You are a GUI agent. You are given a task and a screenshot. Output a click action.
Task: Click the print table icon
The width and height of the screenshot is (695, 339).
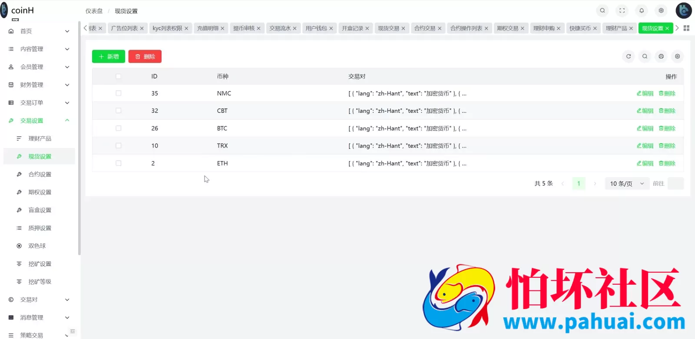click(661, 56)
